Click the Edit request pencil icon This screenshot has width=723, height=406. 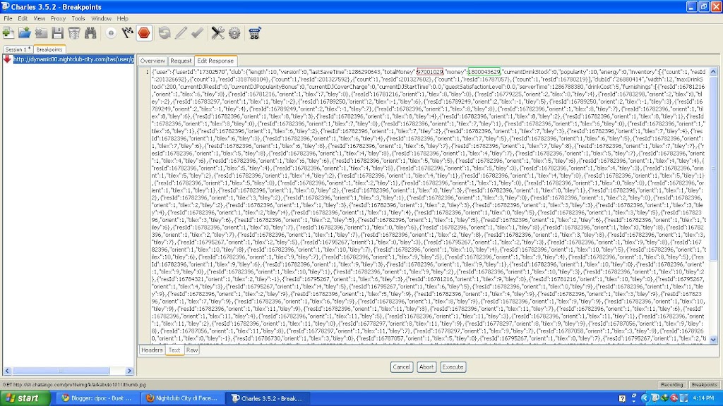tap(181, 32)
